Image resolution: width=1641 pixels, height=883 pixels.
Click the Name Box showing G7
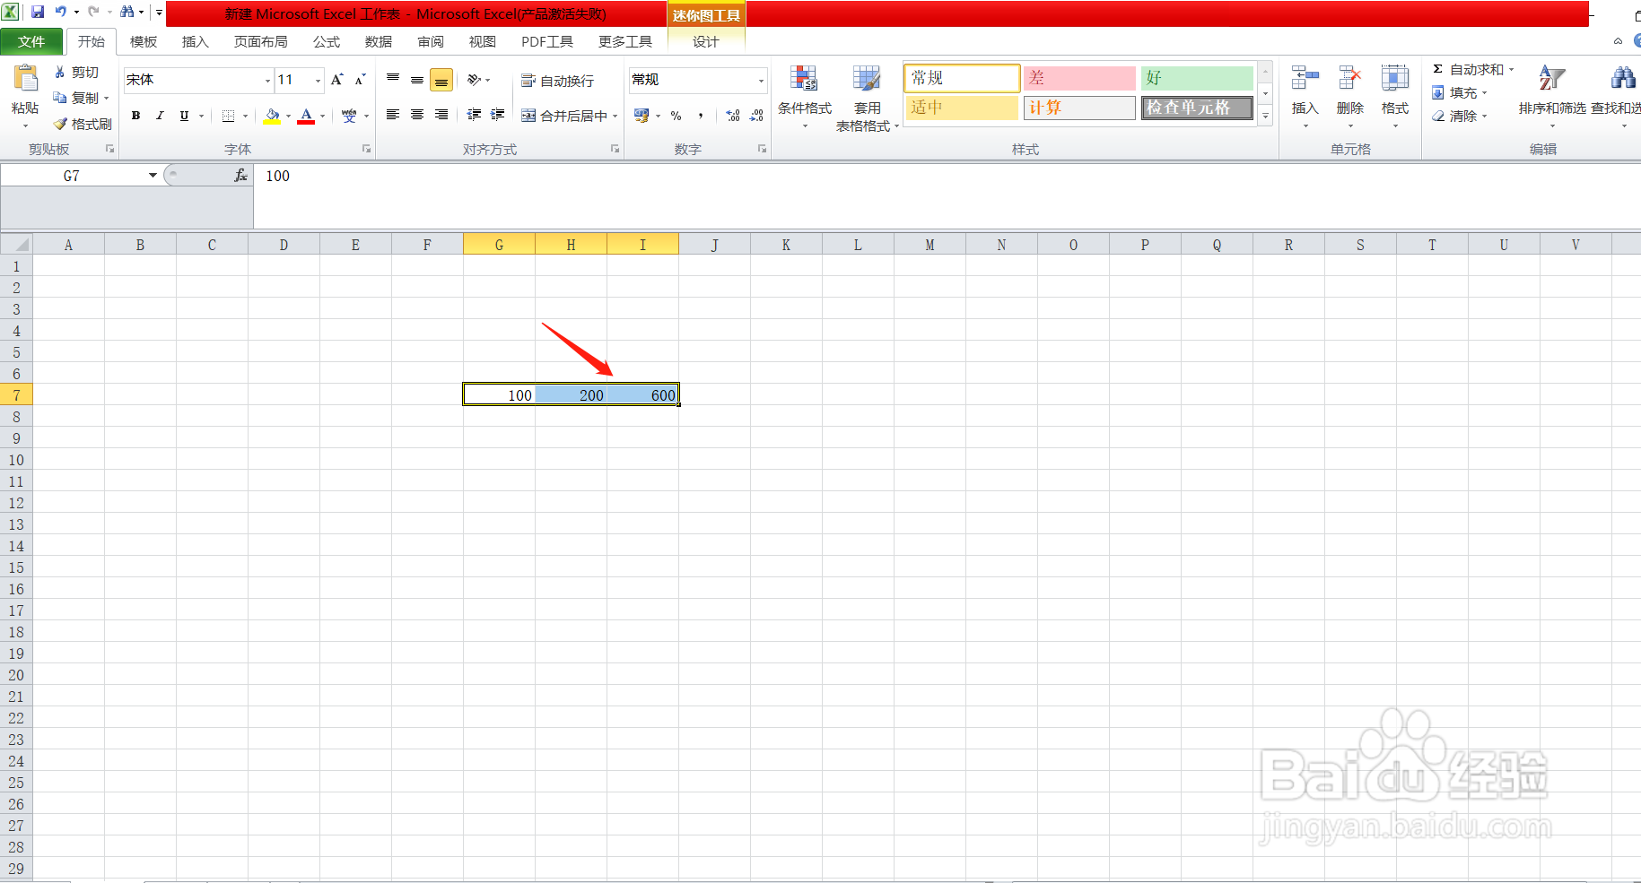[x=74, y=177]
